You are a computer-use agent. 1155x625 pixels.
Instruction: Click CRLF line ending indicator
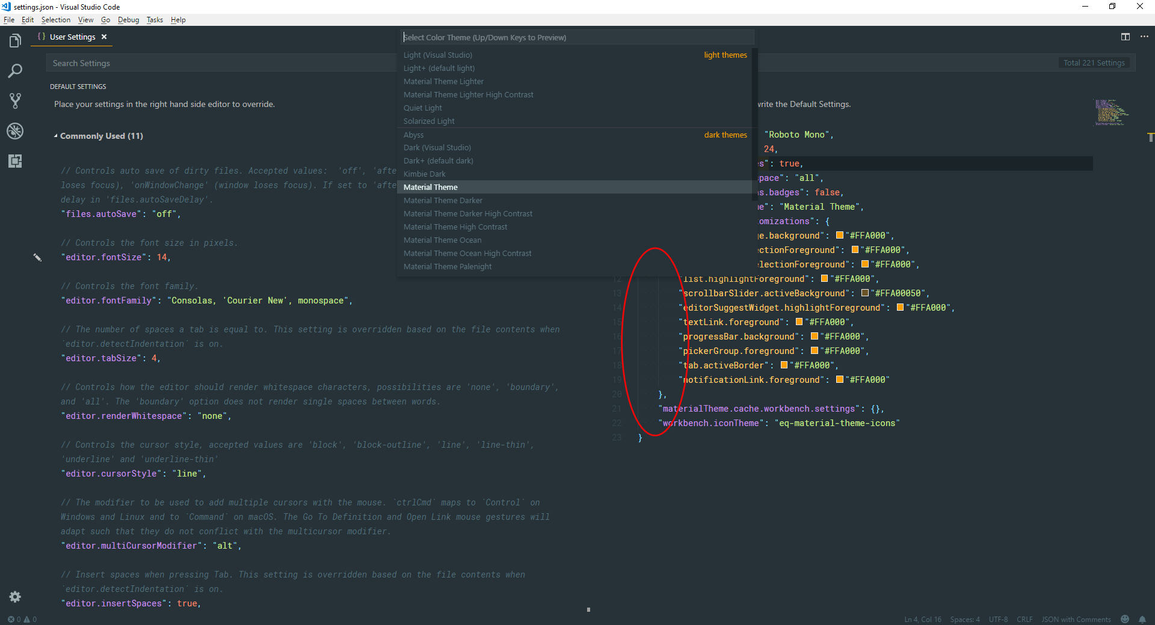pos(1024,620)
